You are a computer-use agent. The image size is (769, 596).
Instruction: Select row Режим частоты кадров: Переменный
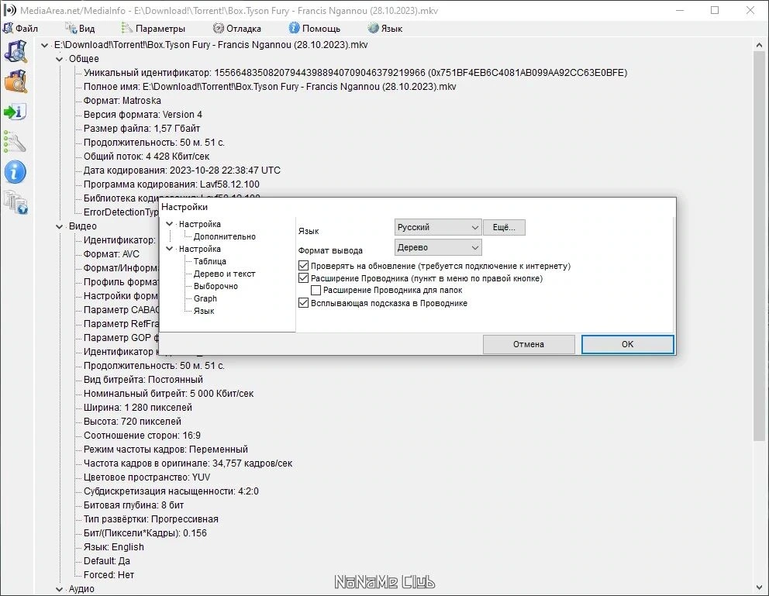click(166, 450)
